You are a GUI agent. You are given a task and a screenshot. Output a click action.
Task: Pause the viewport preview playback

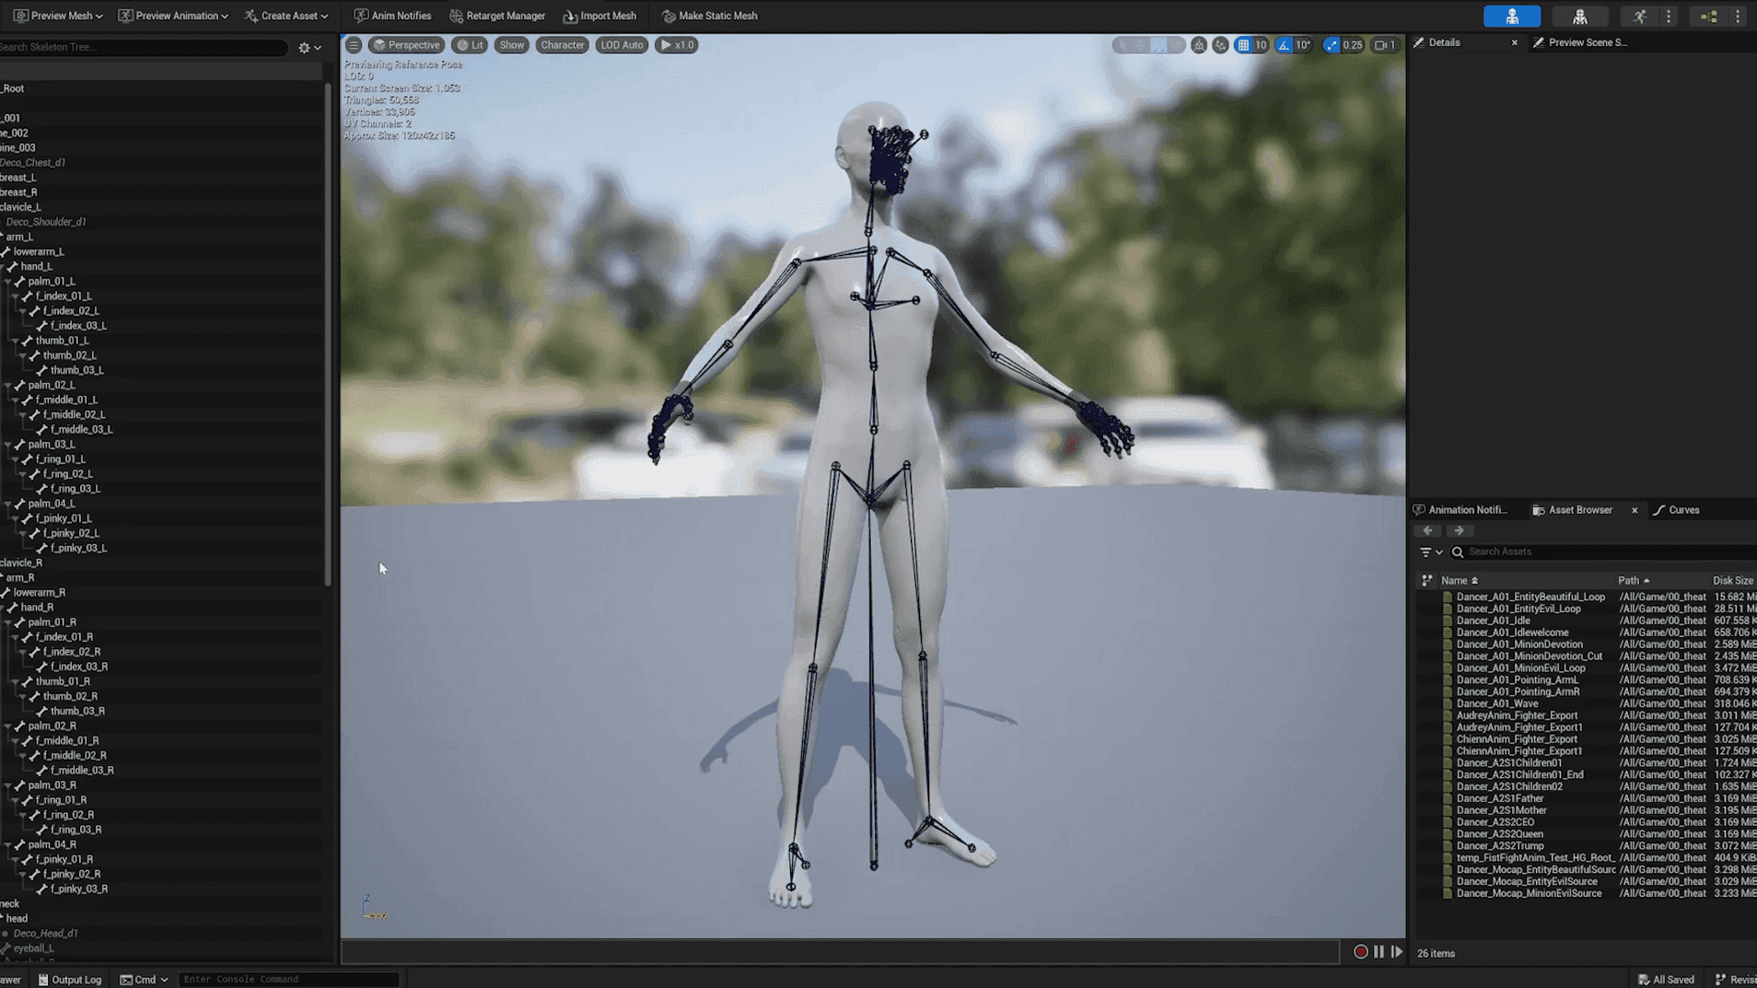click(x=1379, y=952)
